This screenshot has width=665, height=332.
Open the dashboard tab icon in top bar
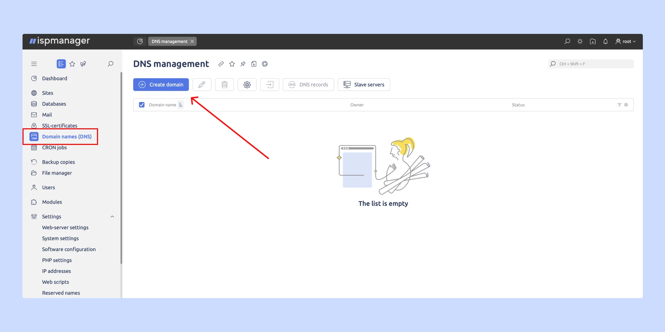pos(140,41)
